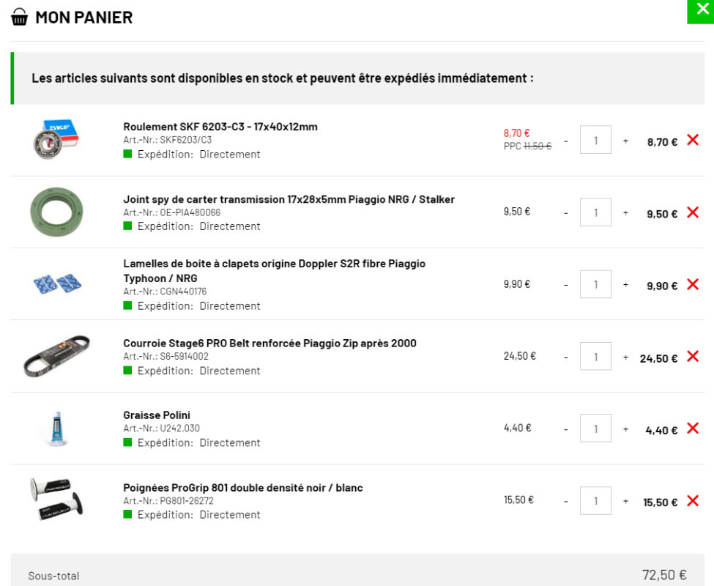Screen dimensions: 714x586
Task: Open Graisse Polini product link
Action: 157,415
